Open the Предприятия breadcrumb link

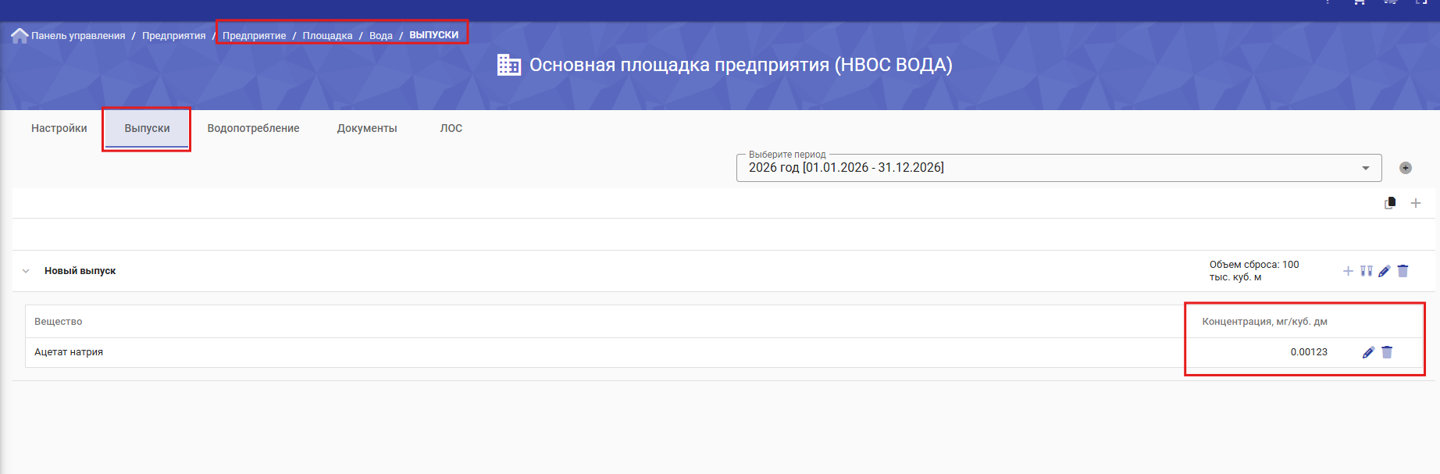click(174, 36)
